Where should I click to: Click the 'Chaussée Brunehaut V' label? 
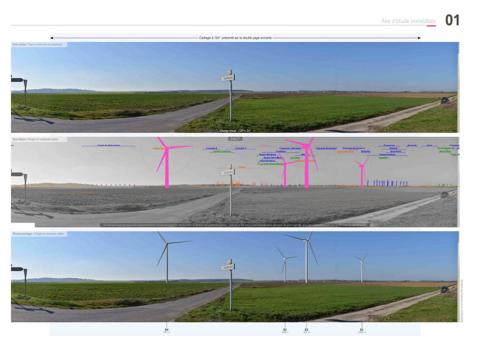(x=354, y=148)
